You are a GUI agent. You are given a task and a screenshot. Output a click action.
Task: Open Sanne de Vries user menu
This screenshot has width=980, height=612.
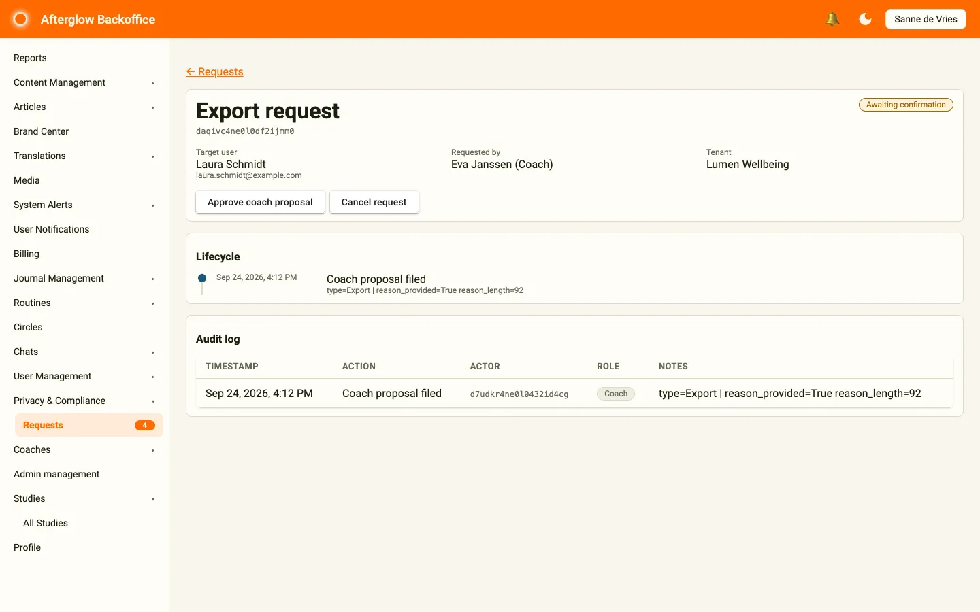[x=926, y=19]
